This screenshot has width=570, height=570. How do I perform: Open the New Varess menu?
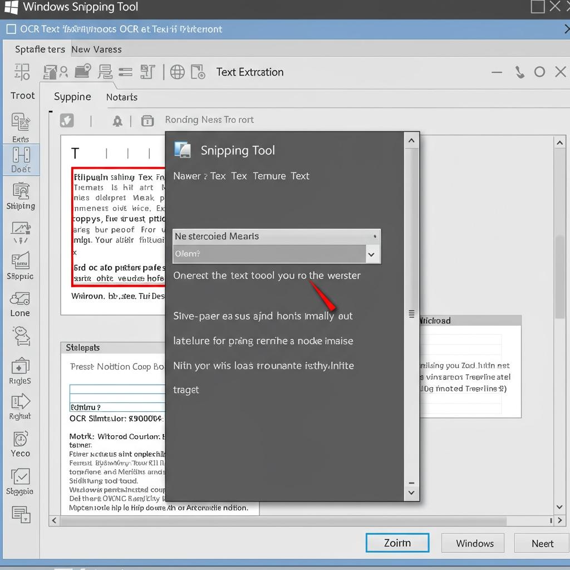pos(97,50)
